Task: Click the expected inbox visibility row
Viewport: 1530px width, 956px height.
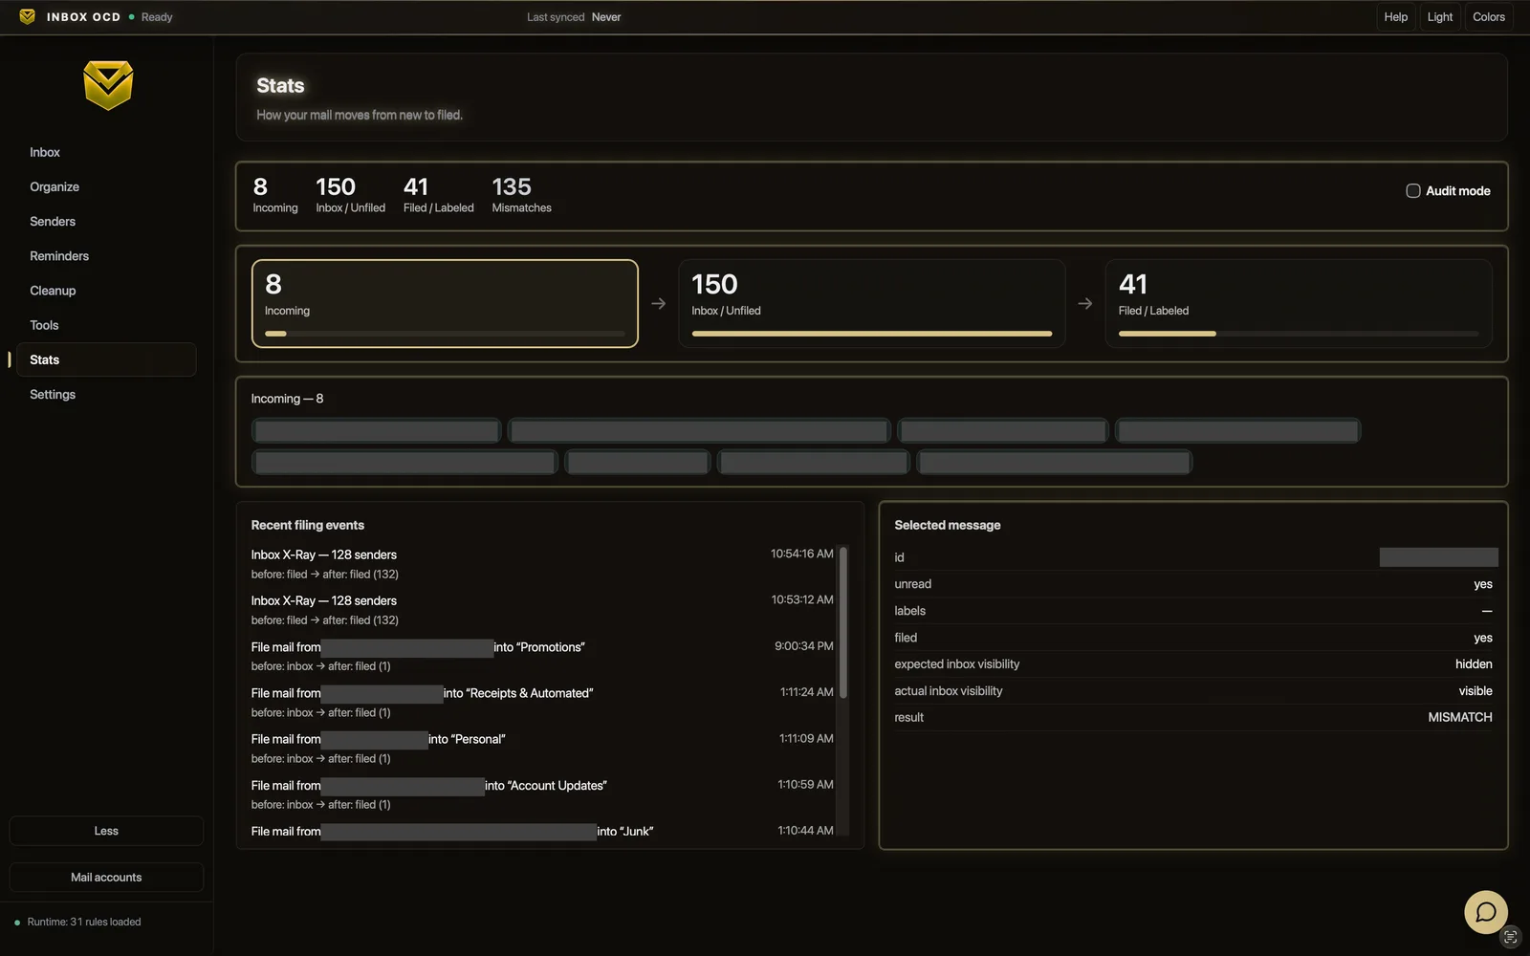Action: pyautogui.click(x=1193, y=663)
